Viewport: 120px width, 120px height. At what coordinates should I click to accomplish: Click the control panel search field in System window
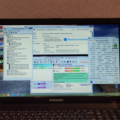pos(84,29)
